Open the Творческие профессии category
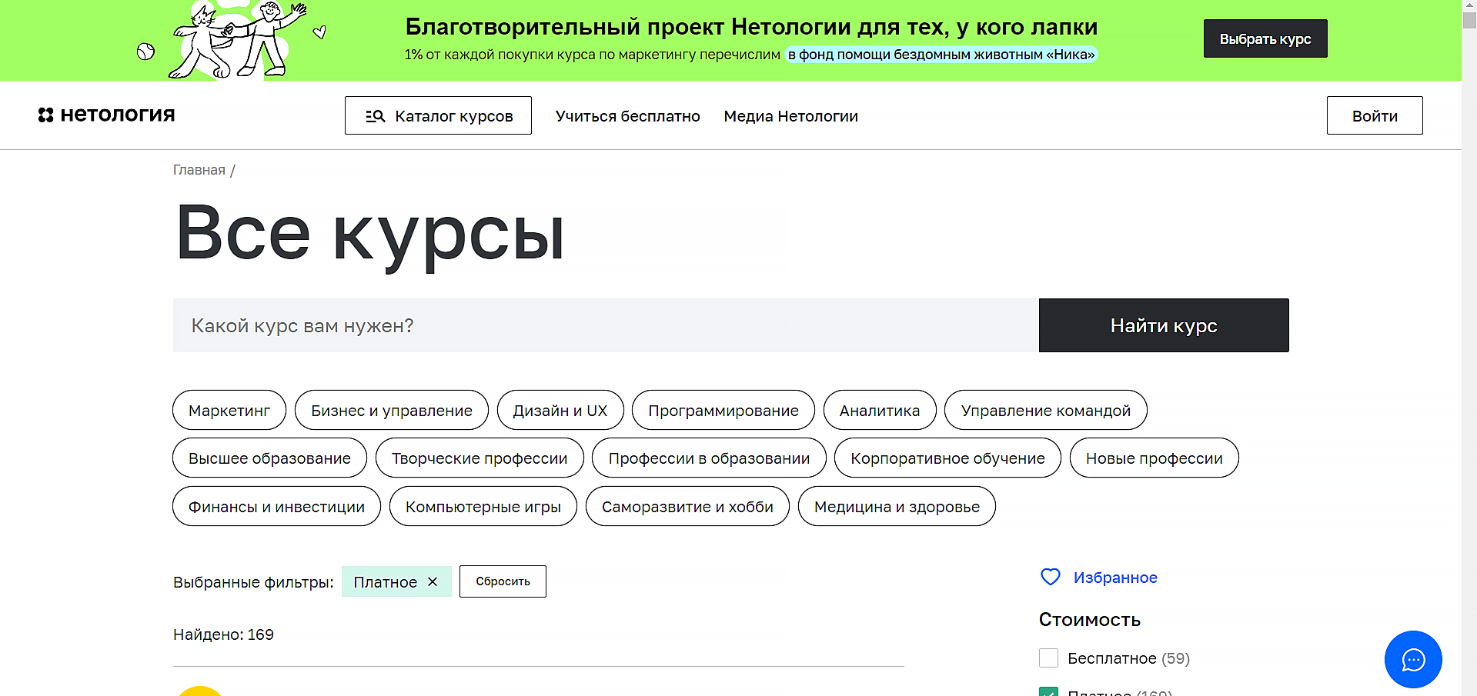Image resolution: width=1477 pixels, height=696 pixels. 480,458
